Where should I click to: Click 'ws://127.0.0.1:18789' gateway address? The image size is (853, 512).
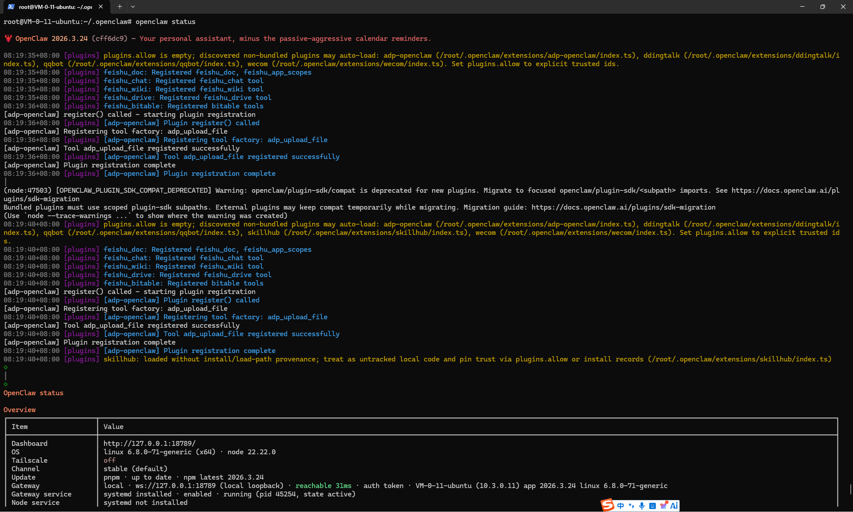tap(176, 486)
